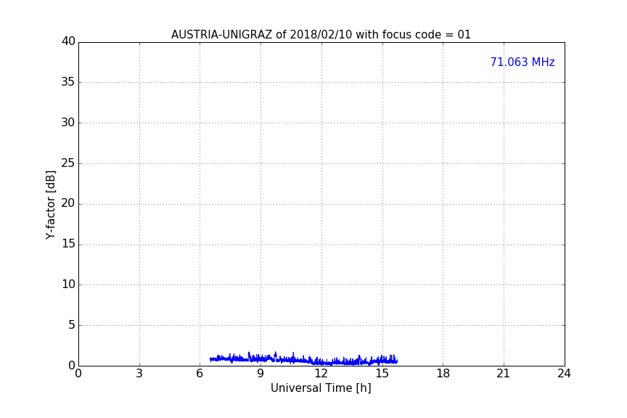
Task: Click the x-axis tick label 24
Action: point(564,374)
